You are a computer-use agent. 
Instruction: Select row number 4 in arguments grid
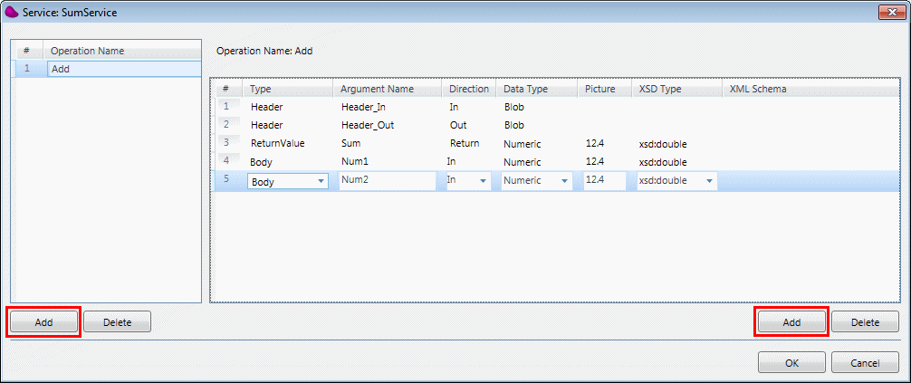(226, 160)
